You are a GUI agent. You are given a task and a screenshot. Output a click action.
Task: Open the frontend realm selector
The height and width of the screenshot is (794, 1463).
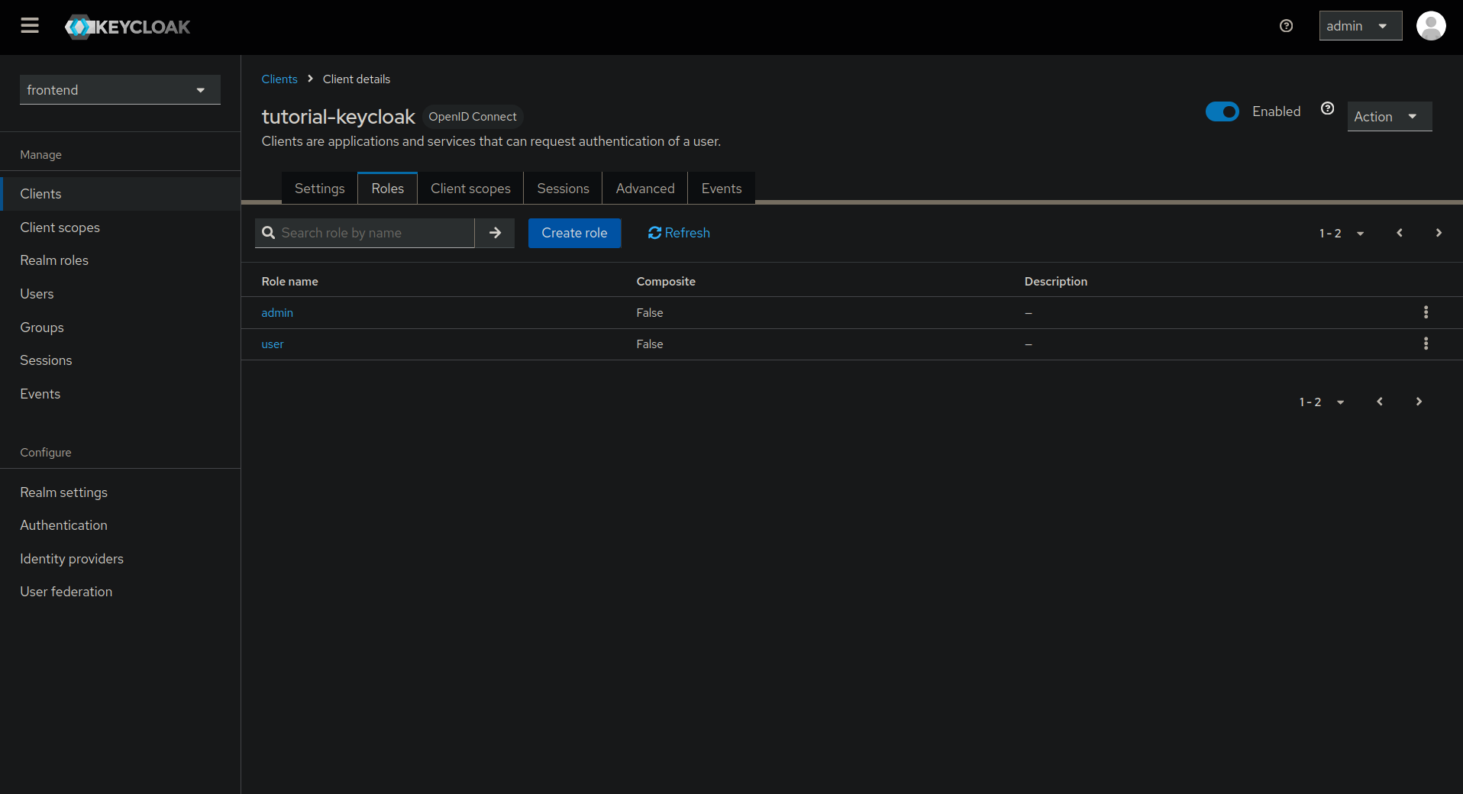coord(120,89)
